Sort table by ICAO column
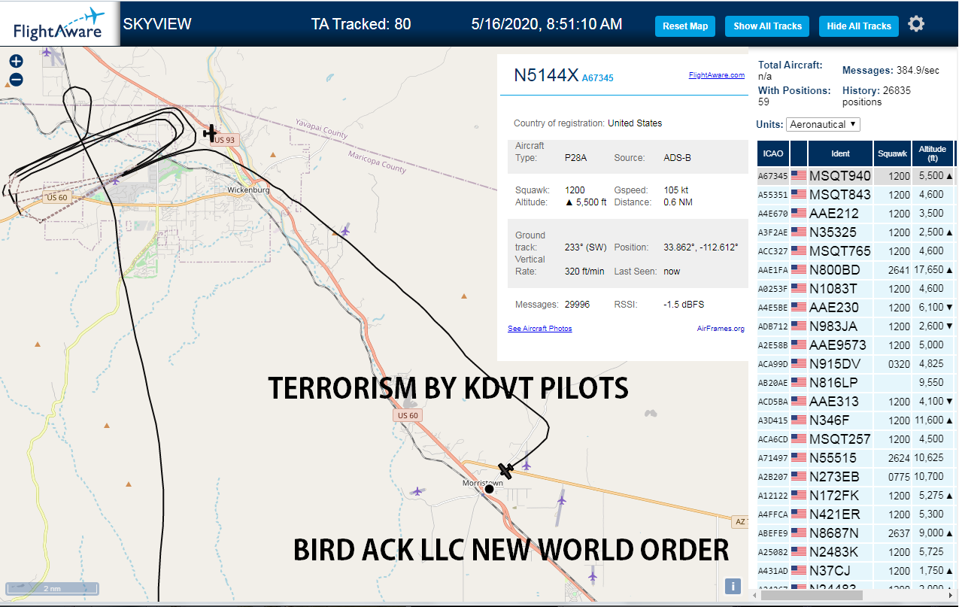Image resolution: width=959 pixels, height=607 pixels. click(772, 153)
